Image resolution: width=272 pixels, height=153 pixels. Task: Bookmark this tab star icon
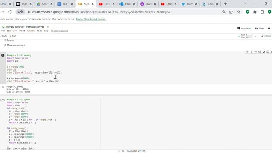pos(238,12)
